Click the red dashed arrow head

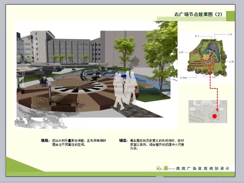(217, 109)
